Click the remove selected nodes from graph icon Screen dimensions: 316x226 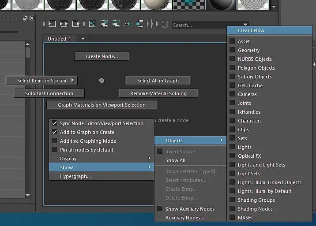[x=116, y=24]
